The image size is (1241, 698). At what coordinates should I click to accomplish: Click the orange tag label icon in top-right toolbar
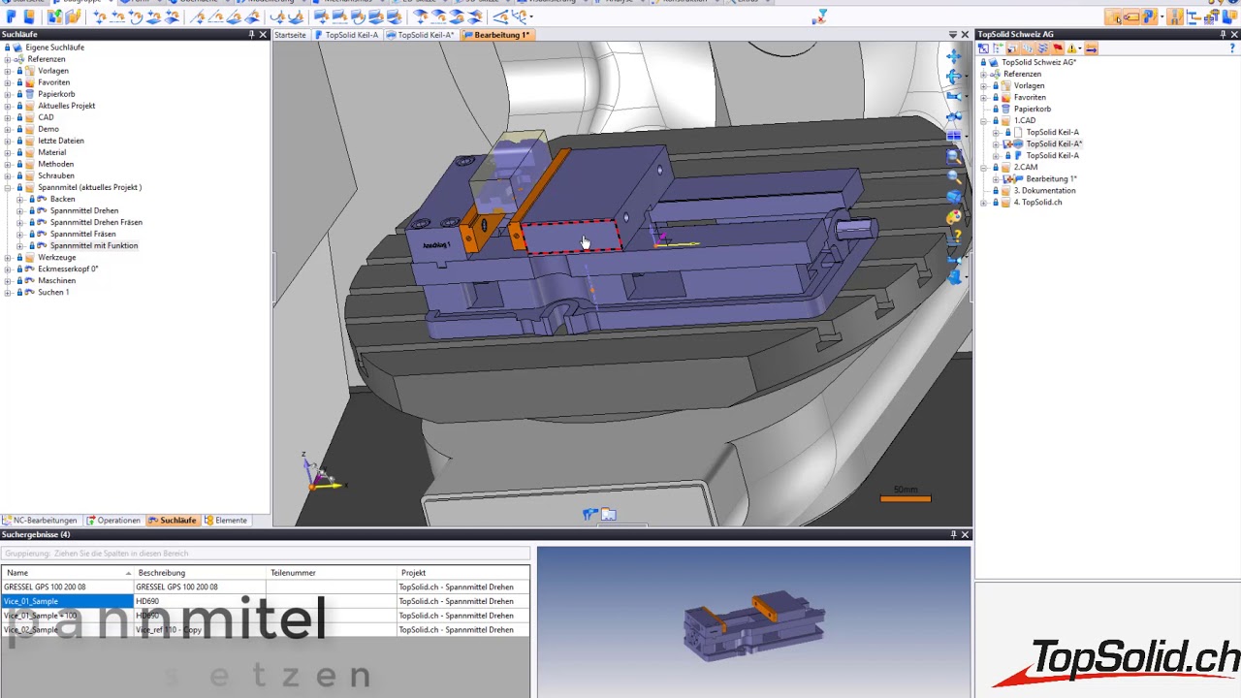tap(1131, 16)
